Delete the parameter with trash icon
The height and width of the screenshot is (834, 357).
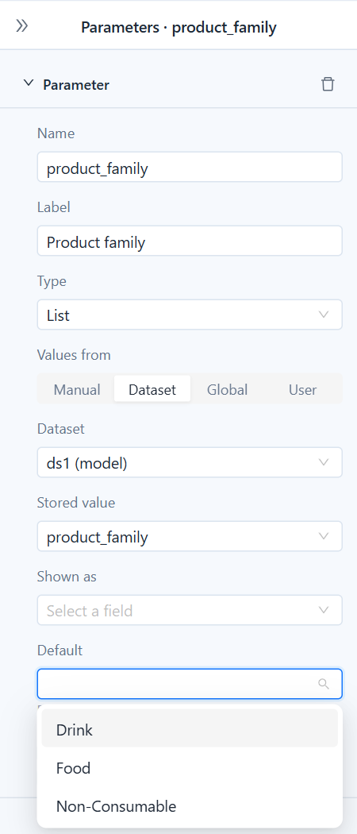pyautogui.click(x=328, y=84)
